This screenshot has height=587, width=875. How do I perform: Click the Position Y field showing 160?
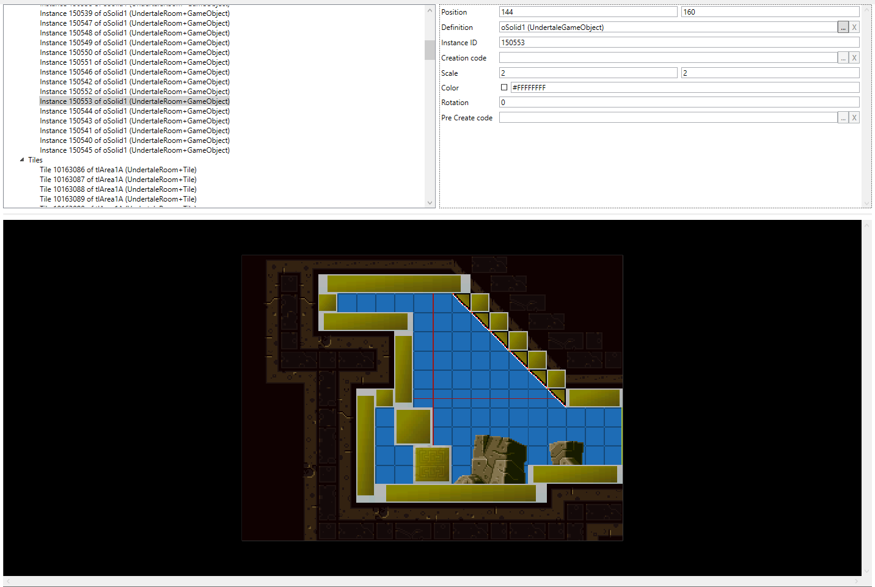pyautogui.click(x=770, y=12)
